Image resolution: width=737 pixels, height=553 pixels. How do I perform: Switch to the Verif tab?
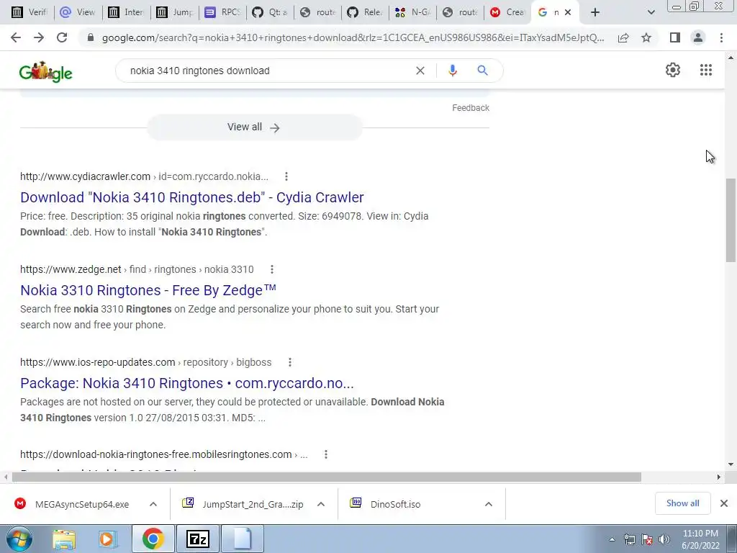(30, 12)
